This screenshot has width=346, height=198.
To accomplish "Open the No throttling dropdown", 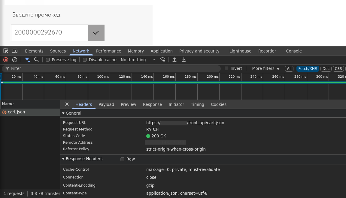I will tap(138, 60).
